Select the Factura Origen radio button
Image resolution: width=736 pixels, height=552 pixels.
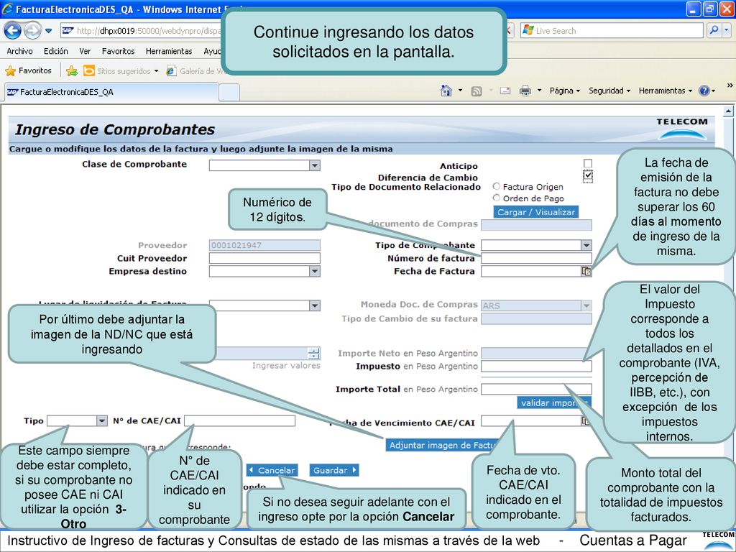[496, 186]
